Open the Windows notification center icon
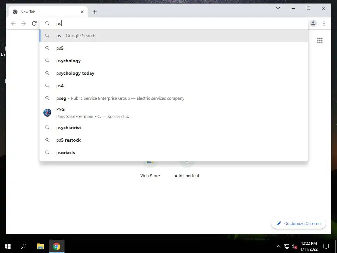 326,246
